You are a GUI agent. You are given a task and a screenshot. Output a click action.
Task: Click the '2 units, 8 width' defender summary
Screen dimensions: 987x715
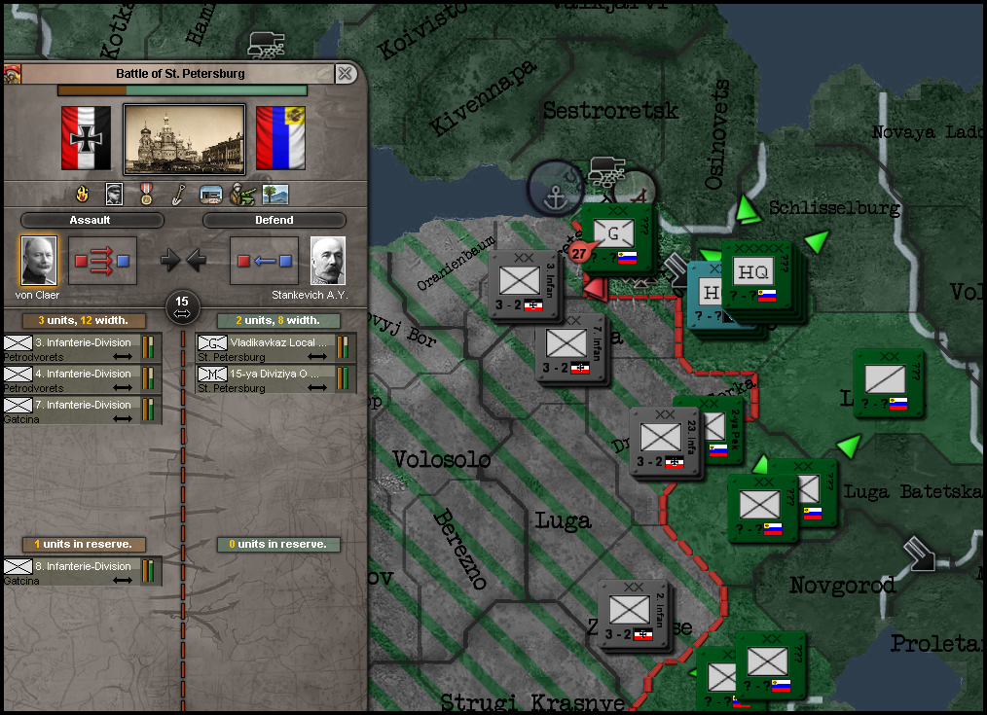pyautogui.click(x=278, y=321)
